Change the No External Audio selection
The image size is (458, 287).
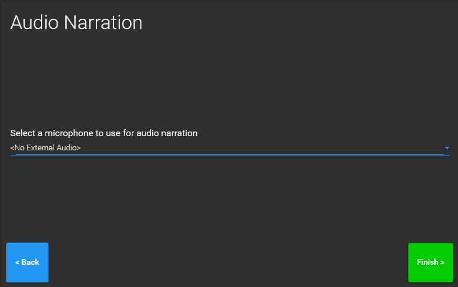click(x=226, y=148)
